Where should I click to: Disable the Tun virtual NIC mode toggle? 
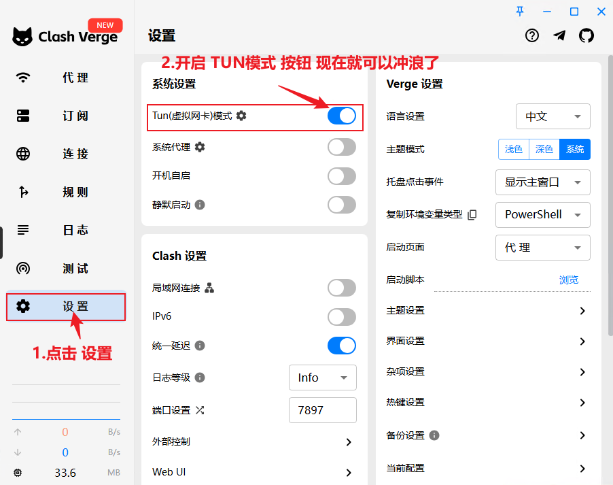(341, 116)
